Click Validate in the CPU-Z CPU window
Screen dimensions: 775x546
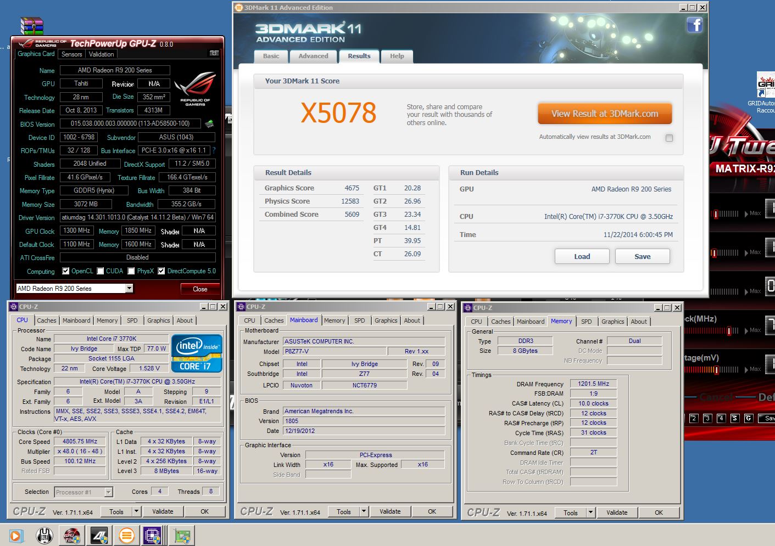[x=163, y=511]
